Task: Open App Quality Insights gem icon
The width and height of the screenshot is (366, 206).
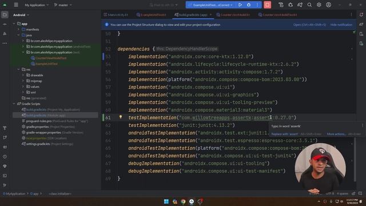Action: pyautogui.click(x=5, y=166)
